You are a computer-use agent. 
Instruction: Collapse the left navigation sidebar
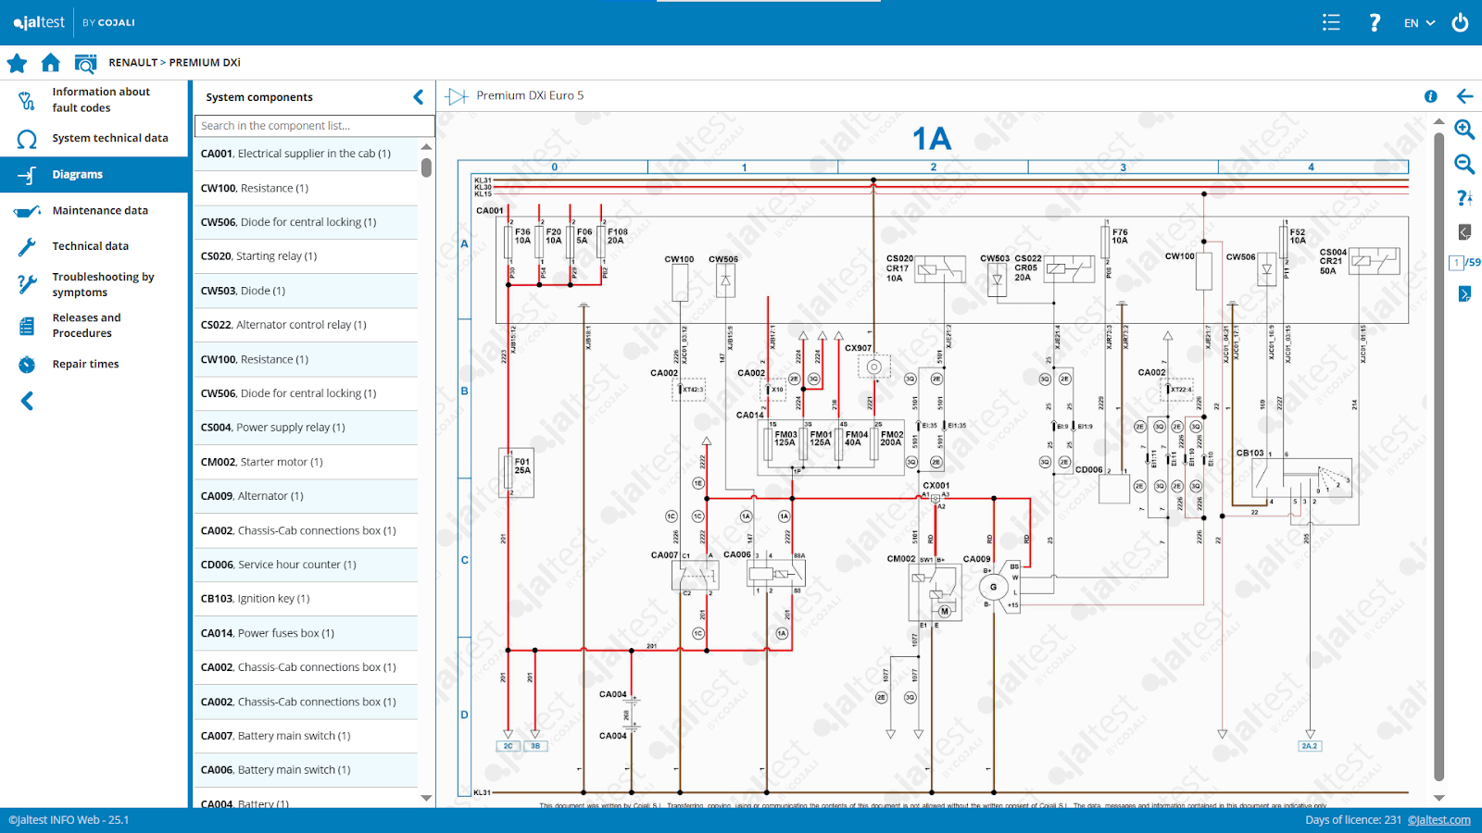pos(27,401)
